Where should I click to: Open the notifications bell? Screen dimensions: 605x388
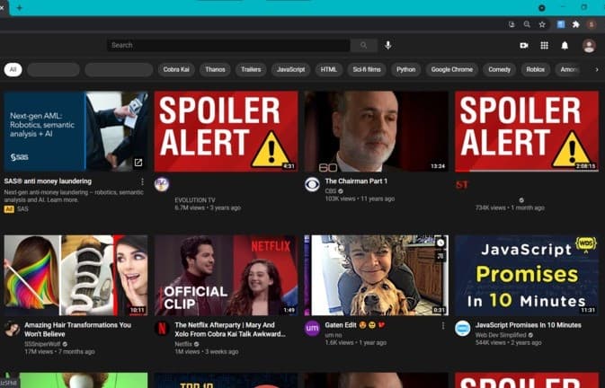click(x=565, y=45)
